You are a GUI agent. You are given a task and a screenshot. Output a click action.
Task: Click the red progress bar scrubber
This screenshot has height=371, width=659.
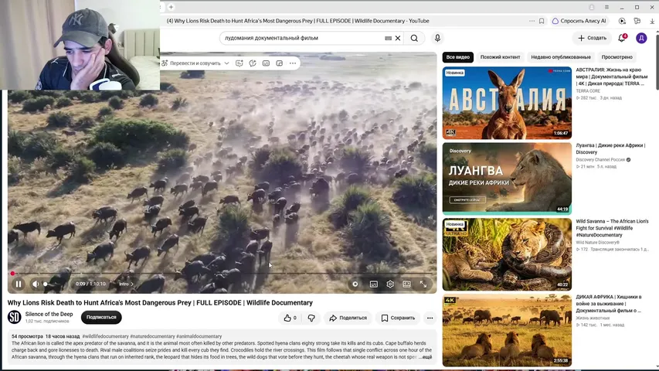pyautogui.click(x=12, y=274)
